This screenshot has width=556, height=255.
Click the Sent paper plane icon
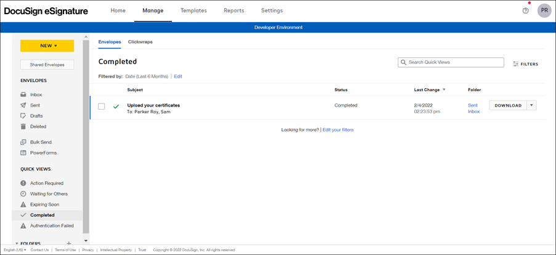23,105
